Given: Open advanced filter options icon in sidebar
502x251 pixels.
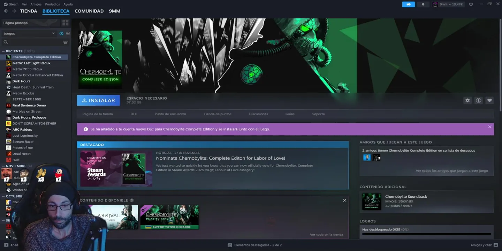Looking at the screenshot, I should point(65,42).
